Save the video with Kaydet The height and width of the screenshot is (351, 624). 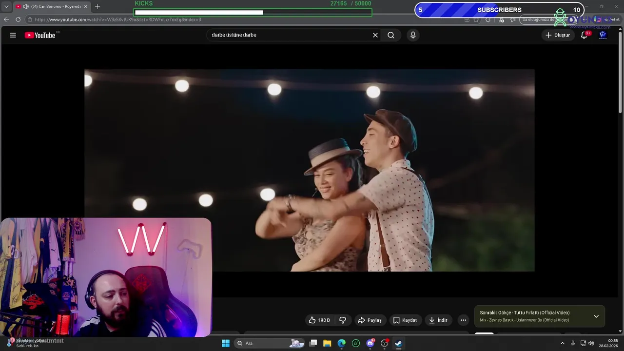[405, 320]
